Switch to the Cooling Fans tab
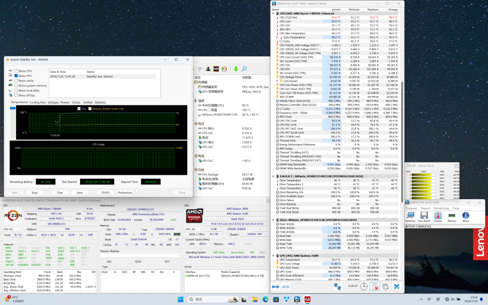 pyautogui.click(x=38, y=103)
